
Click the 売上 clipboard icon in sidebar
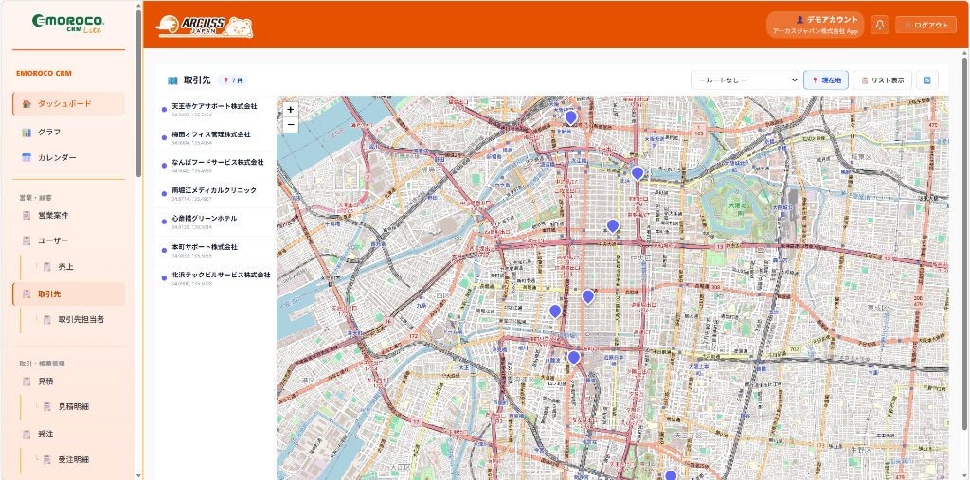click(47, 267)
